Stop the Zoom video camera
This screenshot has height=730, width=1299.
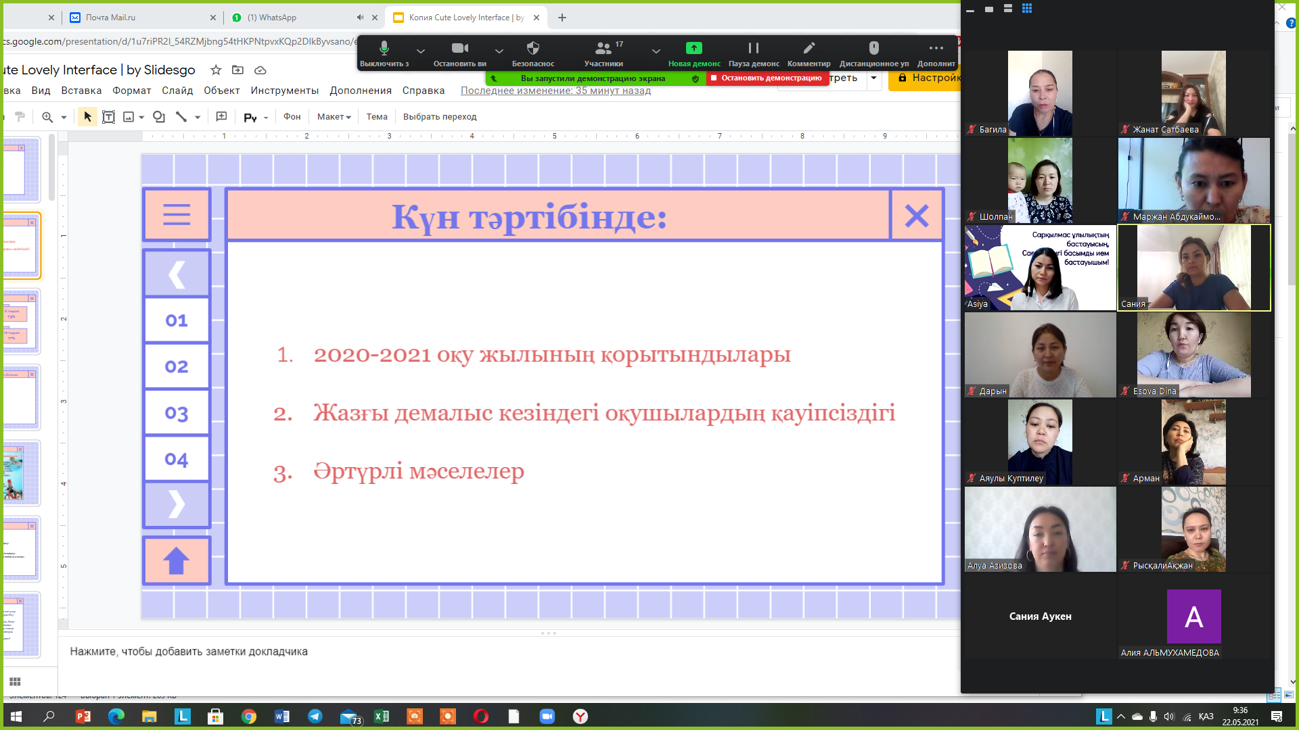click(x=459, y=49)
